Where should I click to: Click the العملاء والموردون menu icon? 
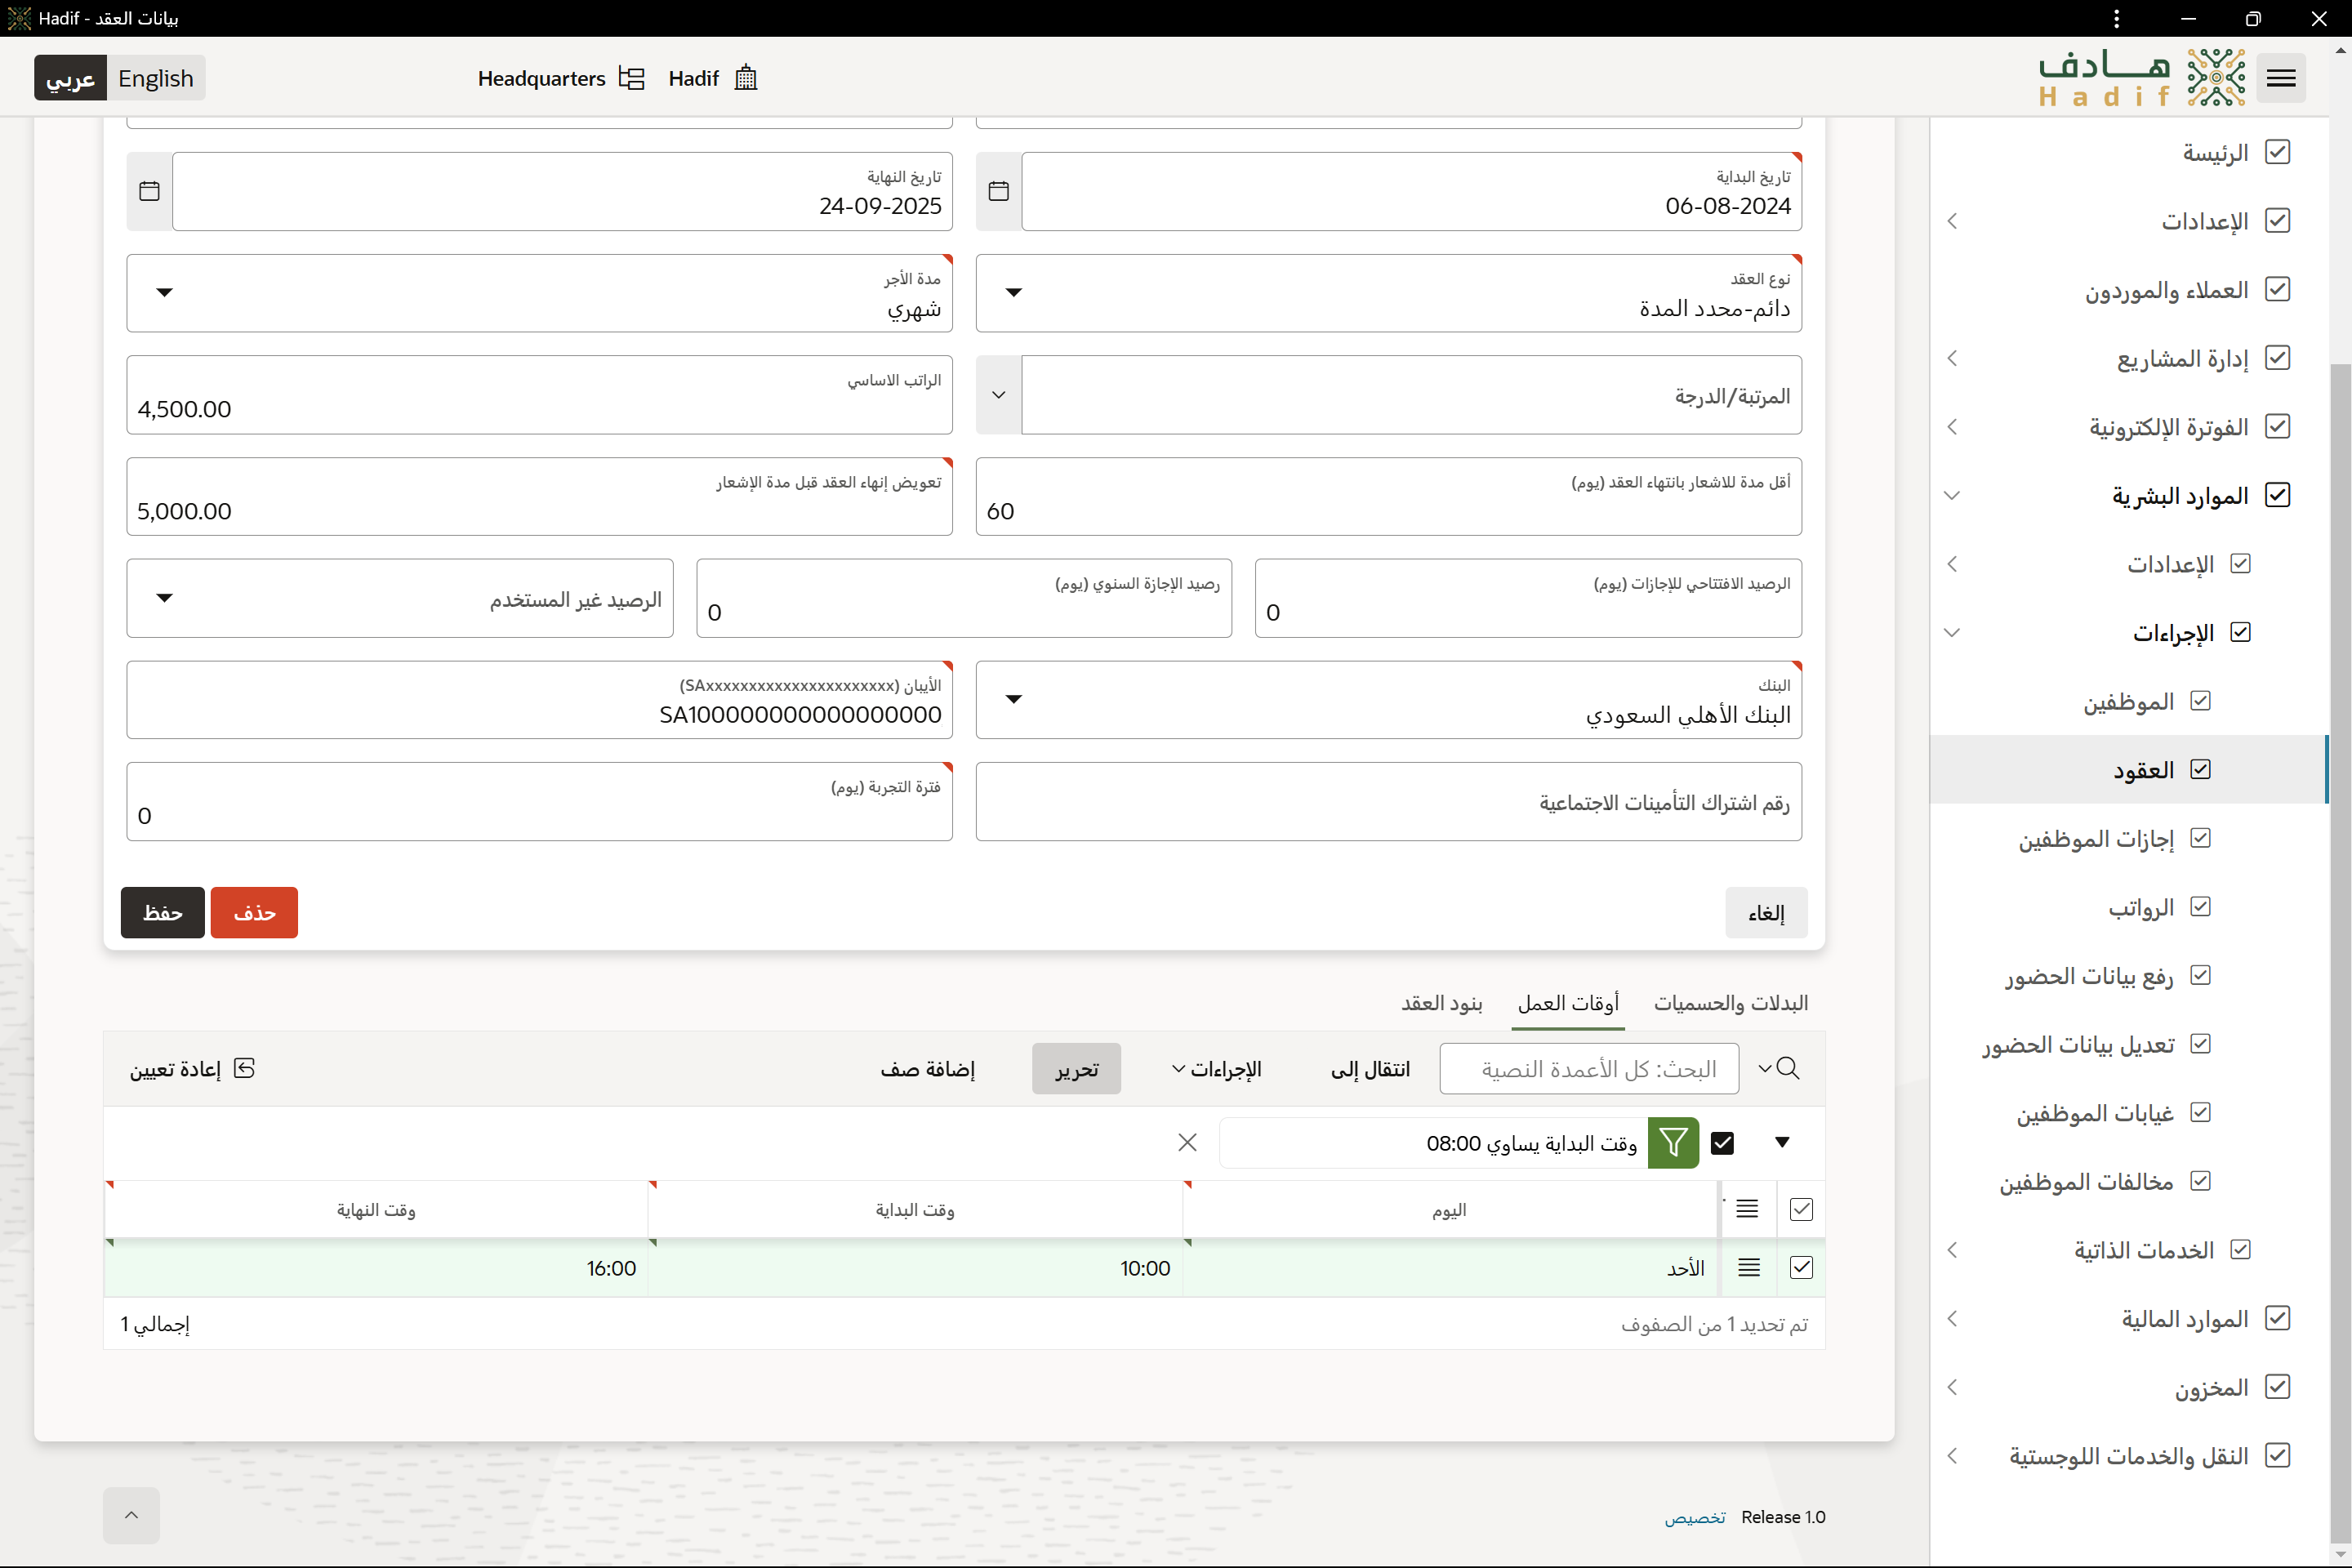point(2277,289)
